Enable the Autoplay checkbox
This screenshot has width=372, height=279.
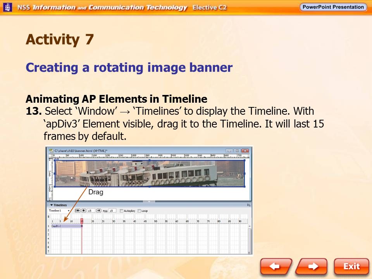click(121, 211)
